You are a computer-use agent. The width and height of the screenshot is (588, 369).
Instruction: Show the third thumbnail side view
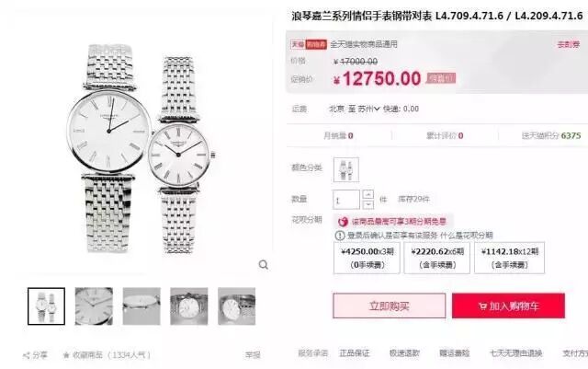tap(141, 306)
